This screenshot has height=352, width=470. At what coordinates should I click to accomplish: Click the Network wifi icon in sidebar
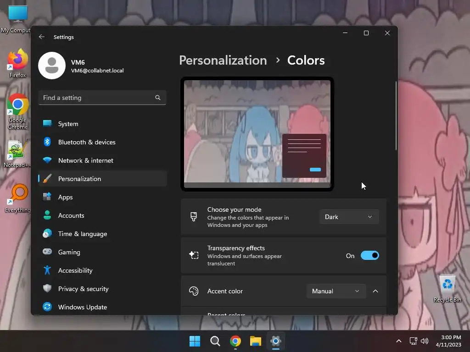pyautogui.click(x=47, y=160)
